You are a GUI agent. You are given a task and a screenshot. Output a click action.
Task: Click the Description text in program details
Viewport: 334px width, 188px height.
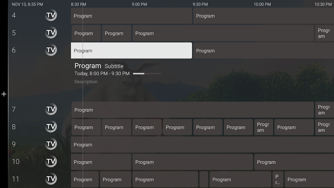(x=86, y=82)
